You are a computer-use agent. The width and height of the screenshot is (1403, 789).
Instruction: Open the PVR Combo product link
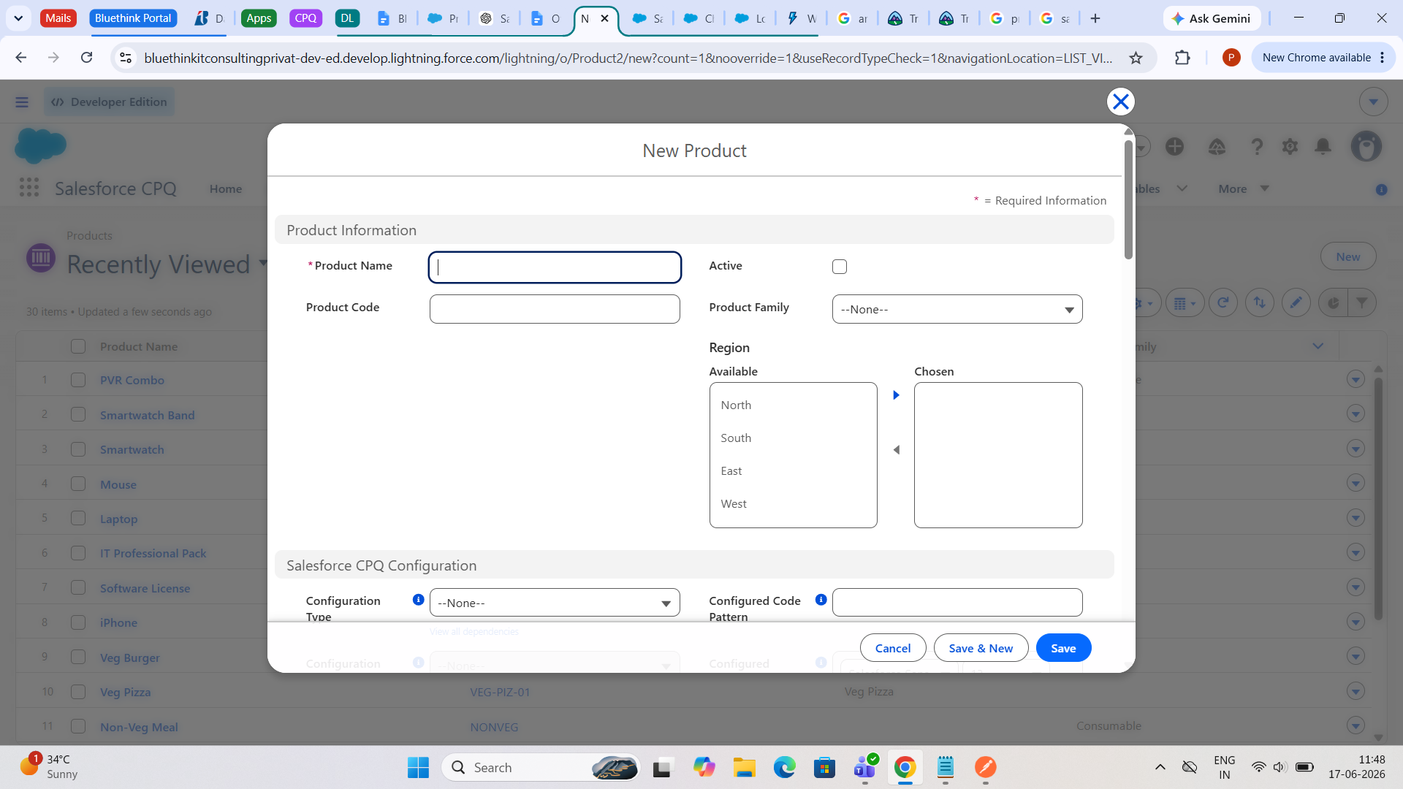pos(132,380)
